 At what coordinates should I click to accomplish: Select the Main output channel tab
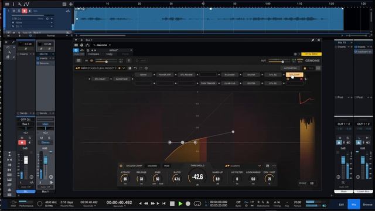(x=344, y=192)
